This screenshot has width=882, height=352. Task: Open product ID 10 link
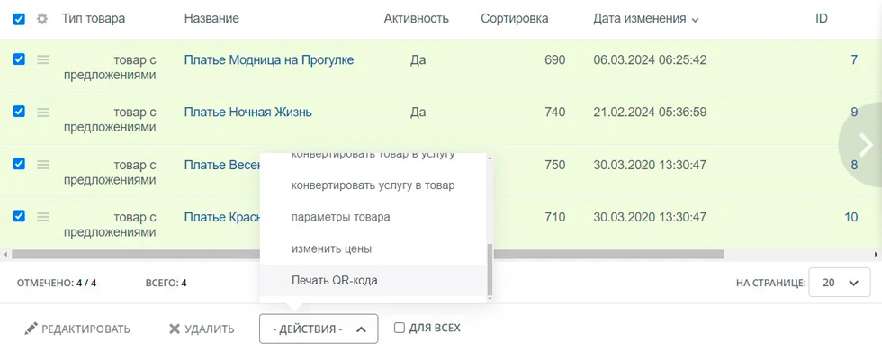[850, 217]
